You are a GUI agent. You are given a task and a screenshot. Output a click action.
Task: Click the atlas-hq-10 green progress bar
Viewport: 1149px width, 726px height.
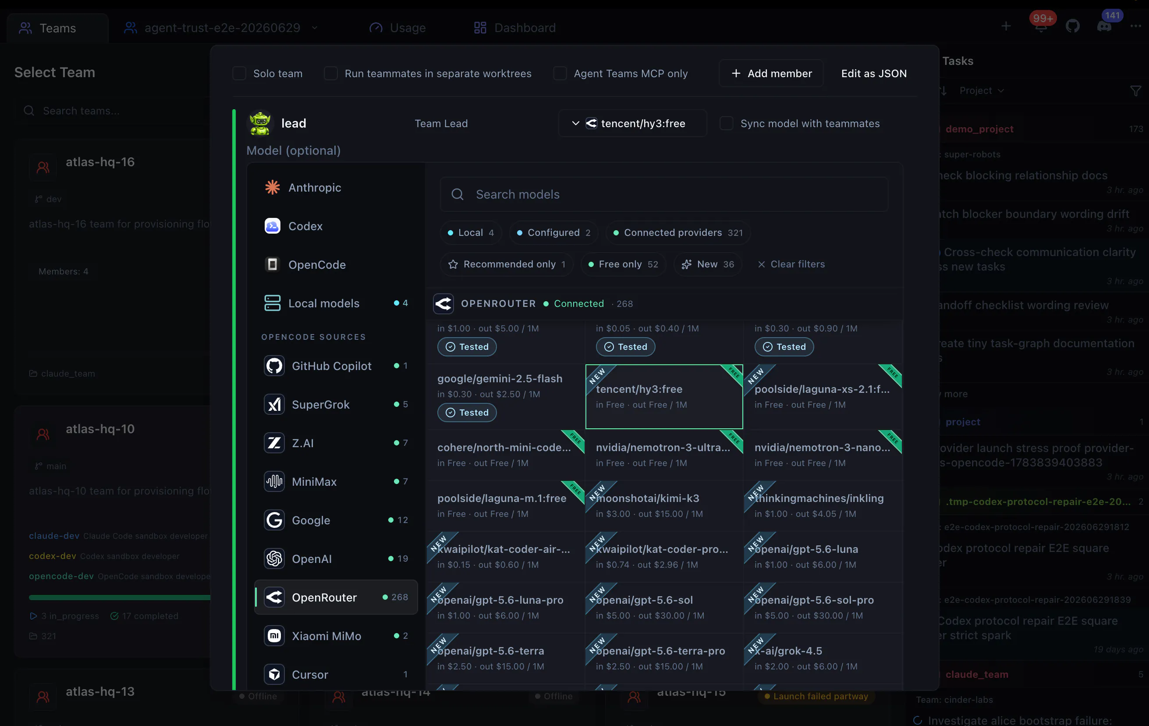coord(119,597)
